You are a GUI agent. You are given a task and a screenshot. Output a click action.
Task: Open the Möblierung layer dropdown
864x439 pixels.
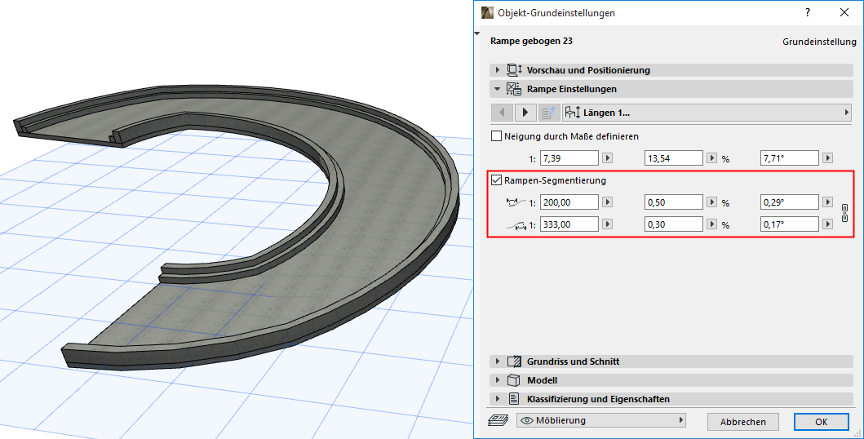coord(601,421)
